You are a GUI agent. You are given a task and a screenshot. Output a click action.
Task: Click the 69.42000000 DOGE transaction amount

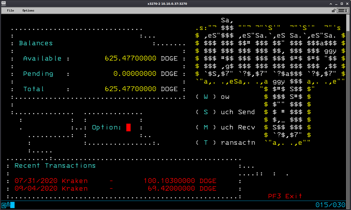[x=182, y=188]
